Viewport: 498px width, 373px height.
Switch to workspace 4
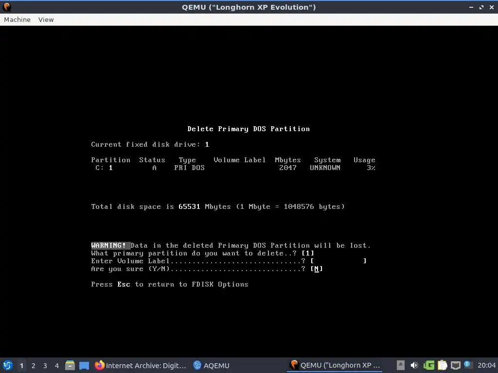tap(57, 366)
